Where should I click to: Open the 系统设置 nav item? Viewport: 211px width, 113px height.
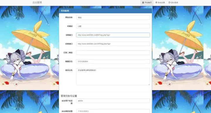pyautogui.click(x=160, y=3)
